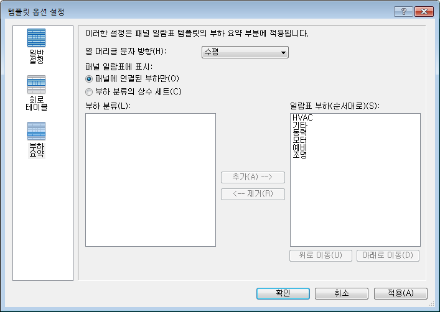Close the dialog with the X icon
This screenshot has height=312, width=440.
[x=424, y=11]
